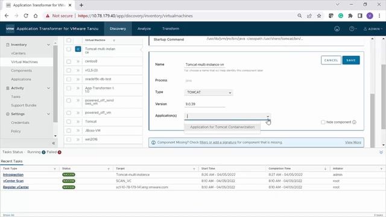Click the VMware logo in header
The height and width of the screenshot is (217, 386).
(10, 28)
